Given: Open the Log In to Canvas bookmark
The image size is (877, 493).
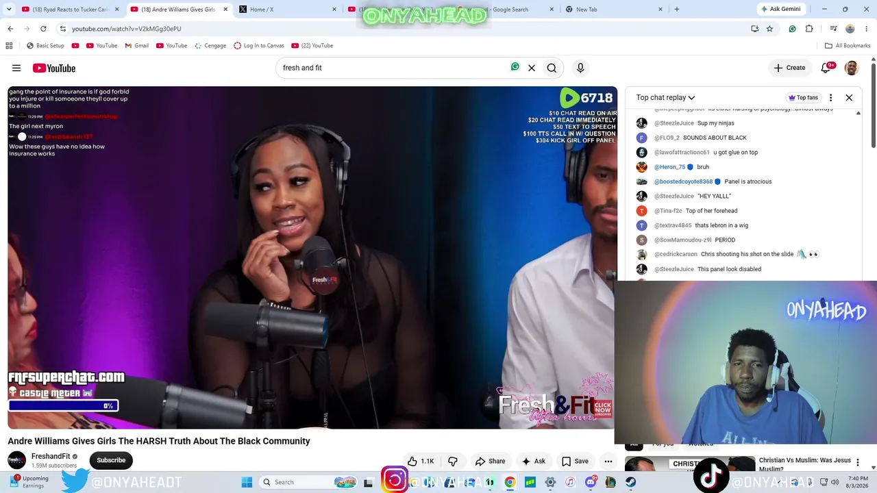Looking at the screenshot, I should tap(259, 46).
